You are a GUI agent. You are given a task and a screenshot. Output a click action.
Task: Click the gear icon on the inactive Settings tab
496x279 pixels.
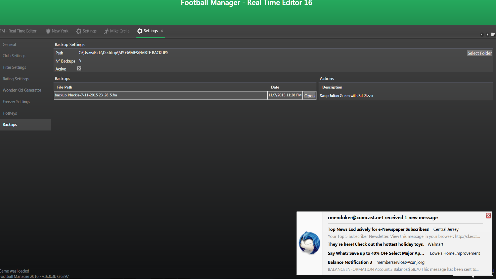[79, 31]
